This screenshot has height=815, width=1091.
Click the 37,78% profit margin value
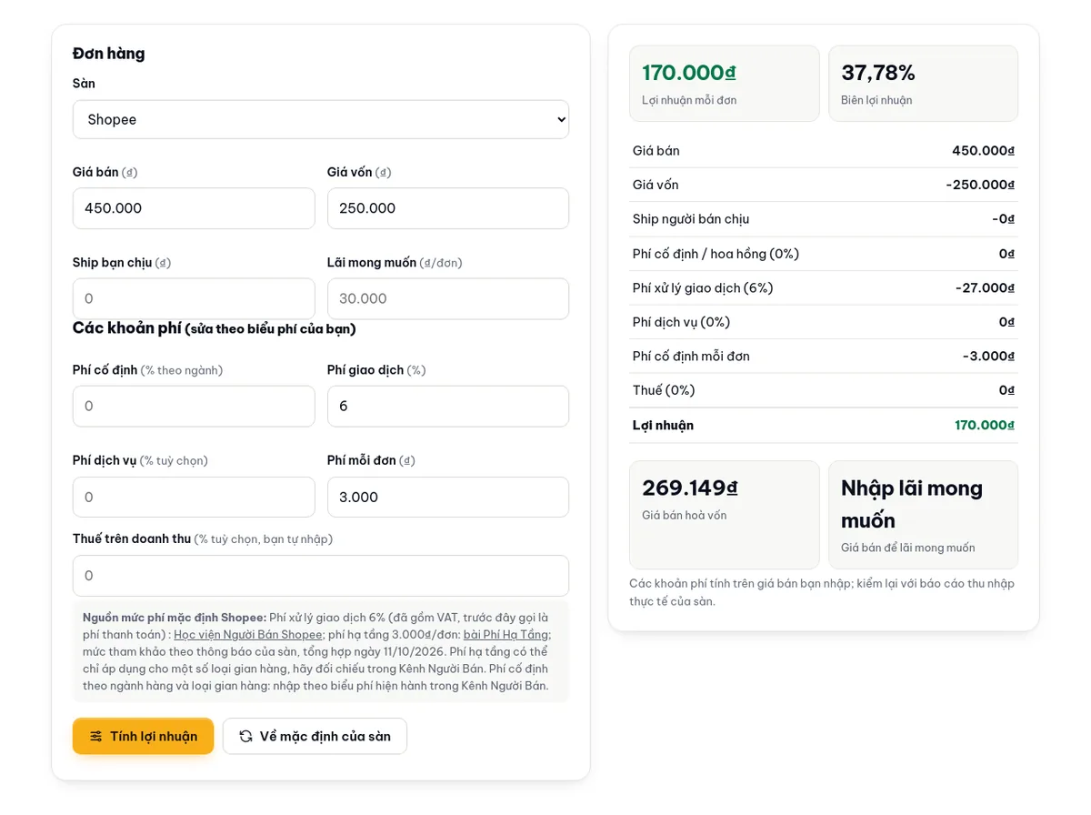click(x=878, y=73)
